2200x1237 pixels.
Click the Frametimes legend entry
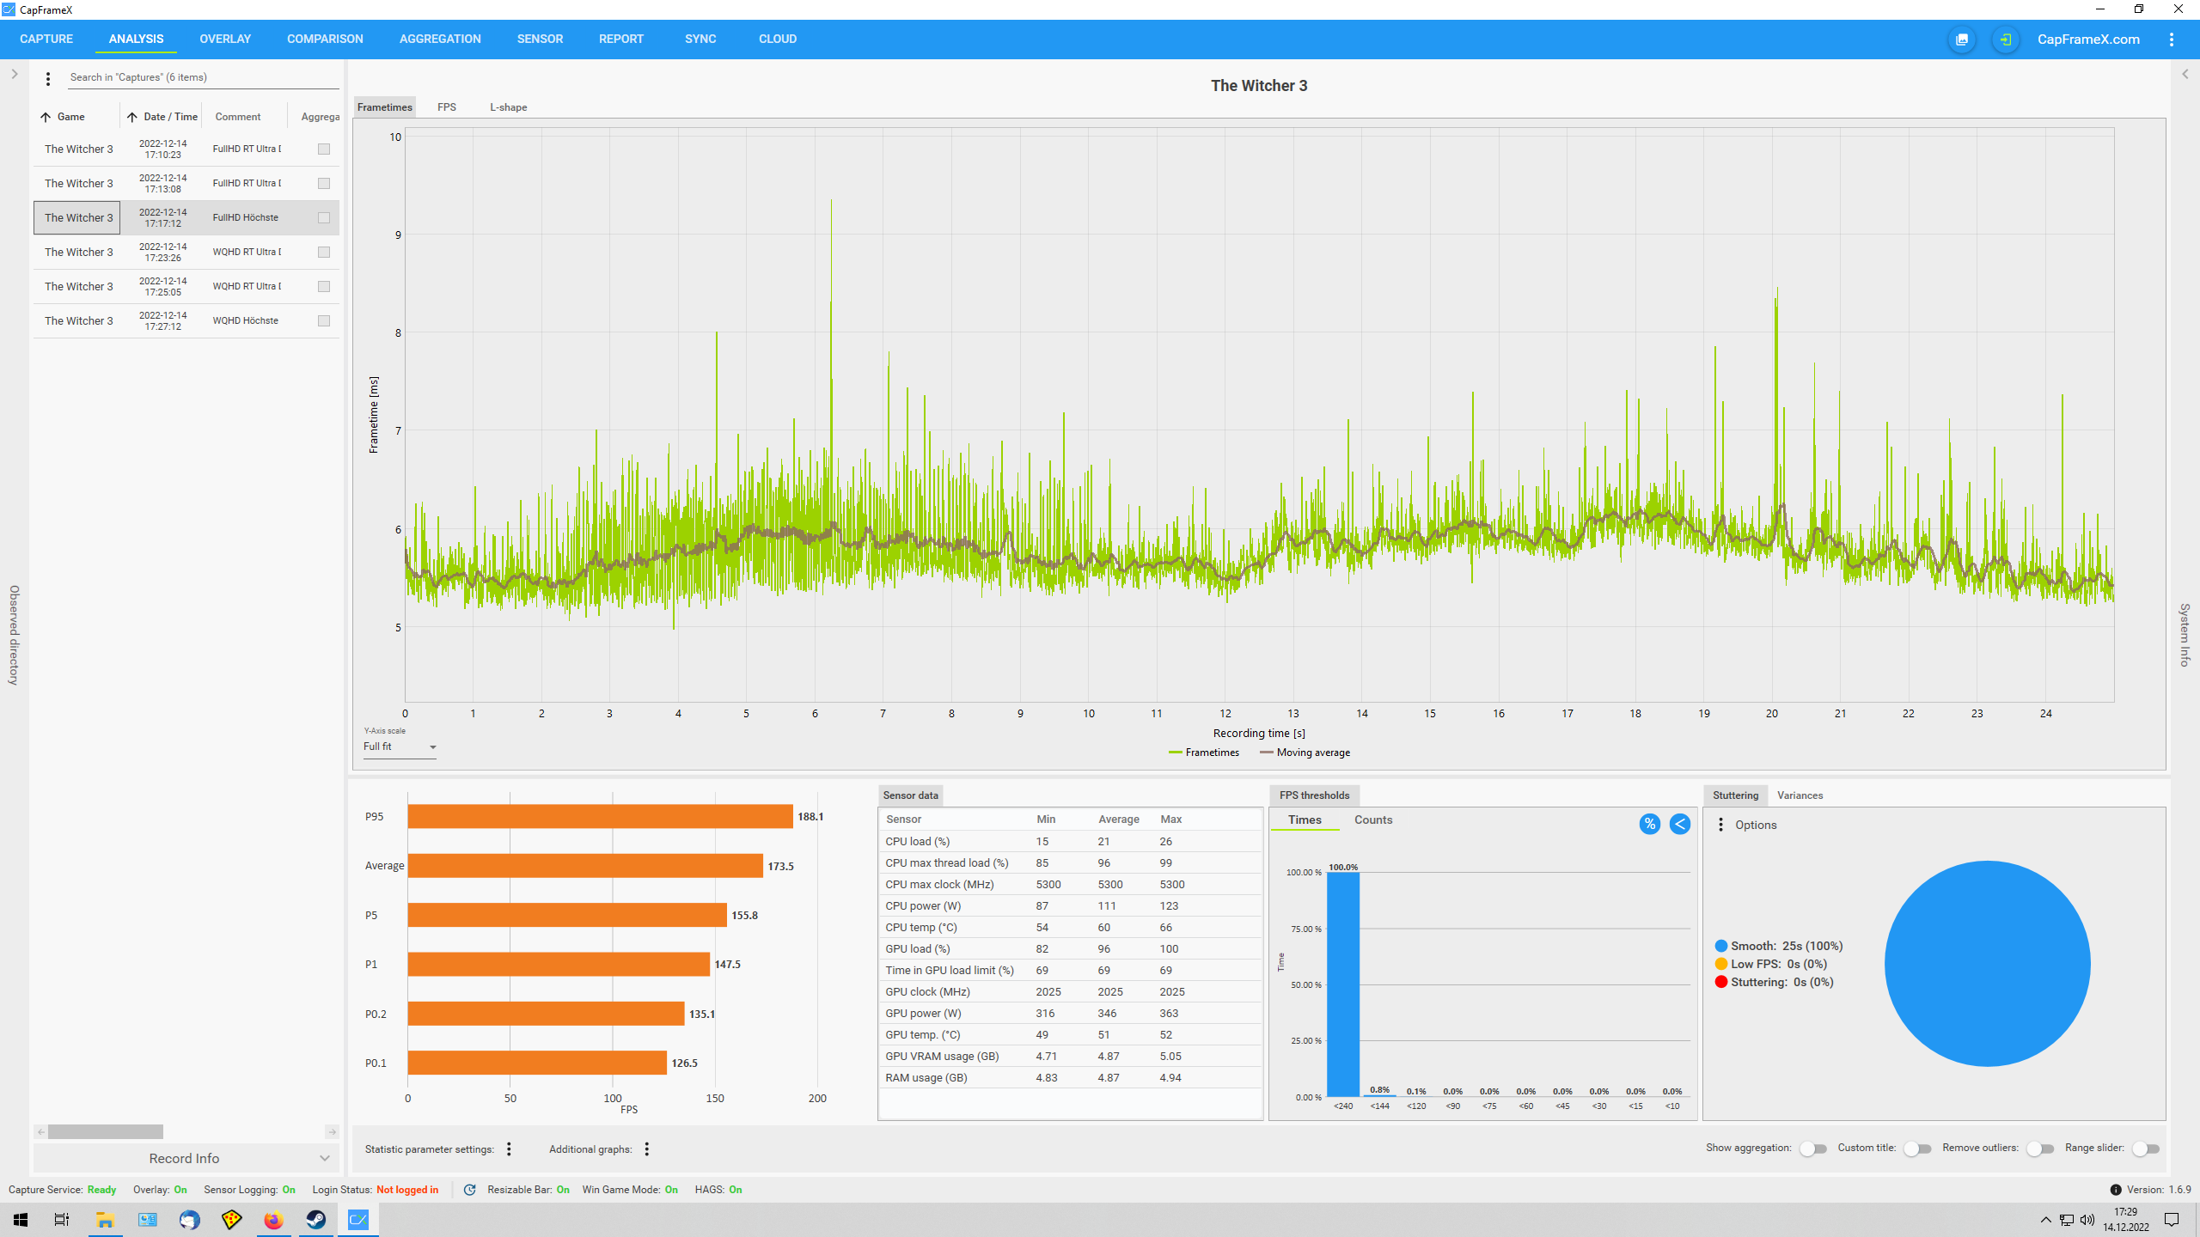[1204, 753]
